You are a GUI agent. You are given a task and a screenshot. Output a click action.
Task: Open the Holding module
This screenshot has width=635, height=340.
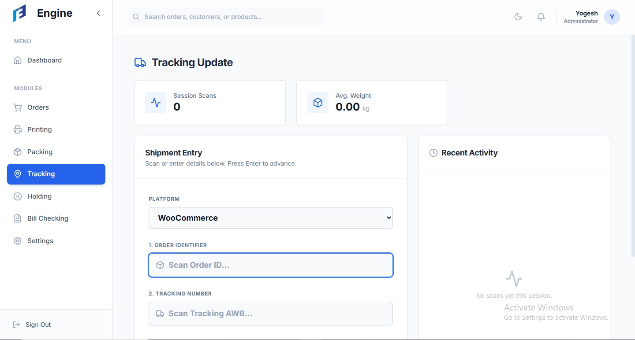39,196
